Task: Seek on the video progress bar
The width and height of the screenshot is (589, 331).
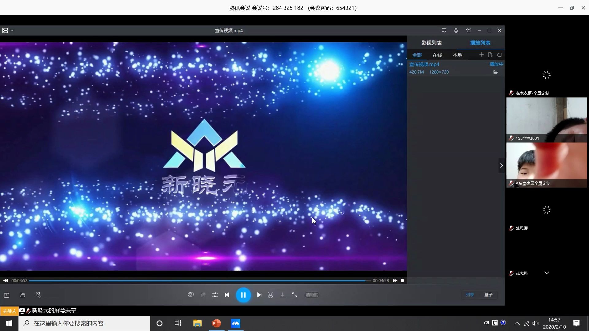Action: coord(200,281)
